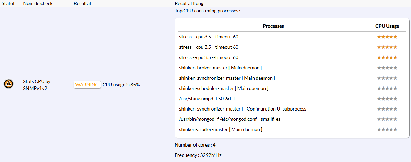411x162 pixels.
Task: Click the star rating for snmpd process
Action: [387, 99]
